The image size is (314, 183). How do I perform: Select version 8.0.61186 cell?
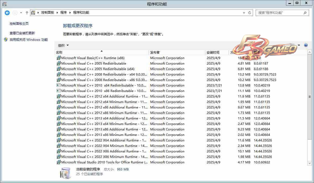pos(261,69)
